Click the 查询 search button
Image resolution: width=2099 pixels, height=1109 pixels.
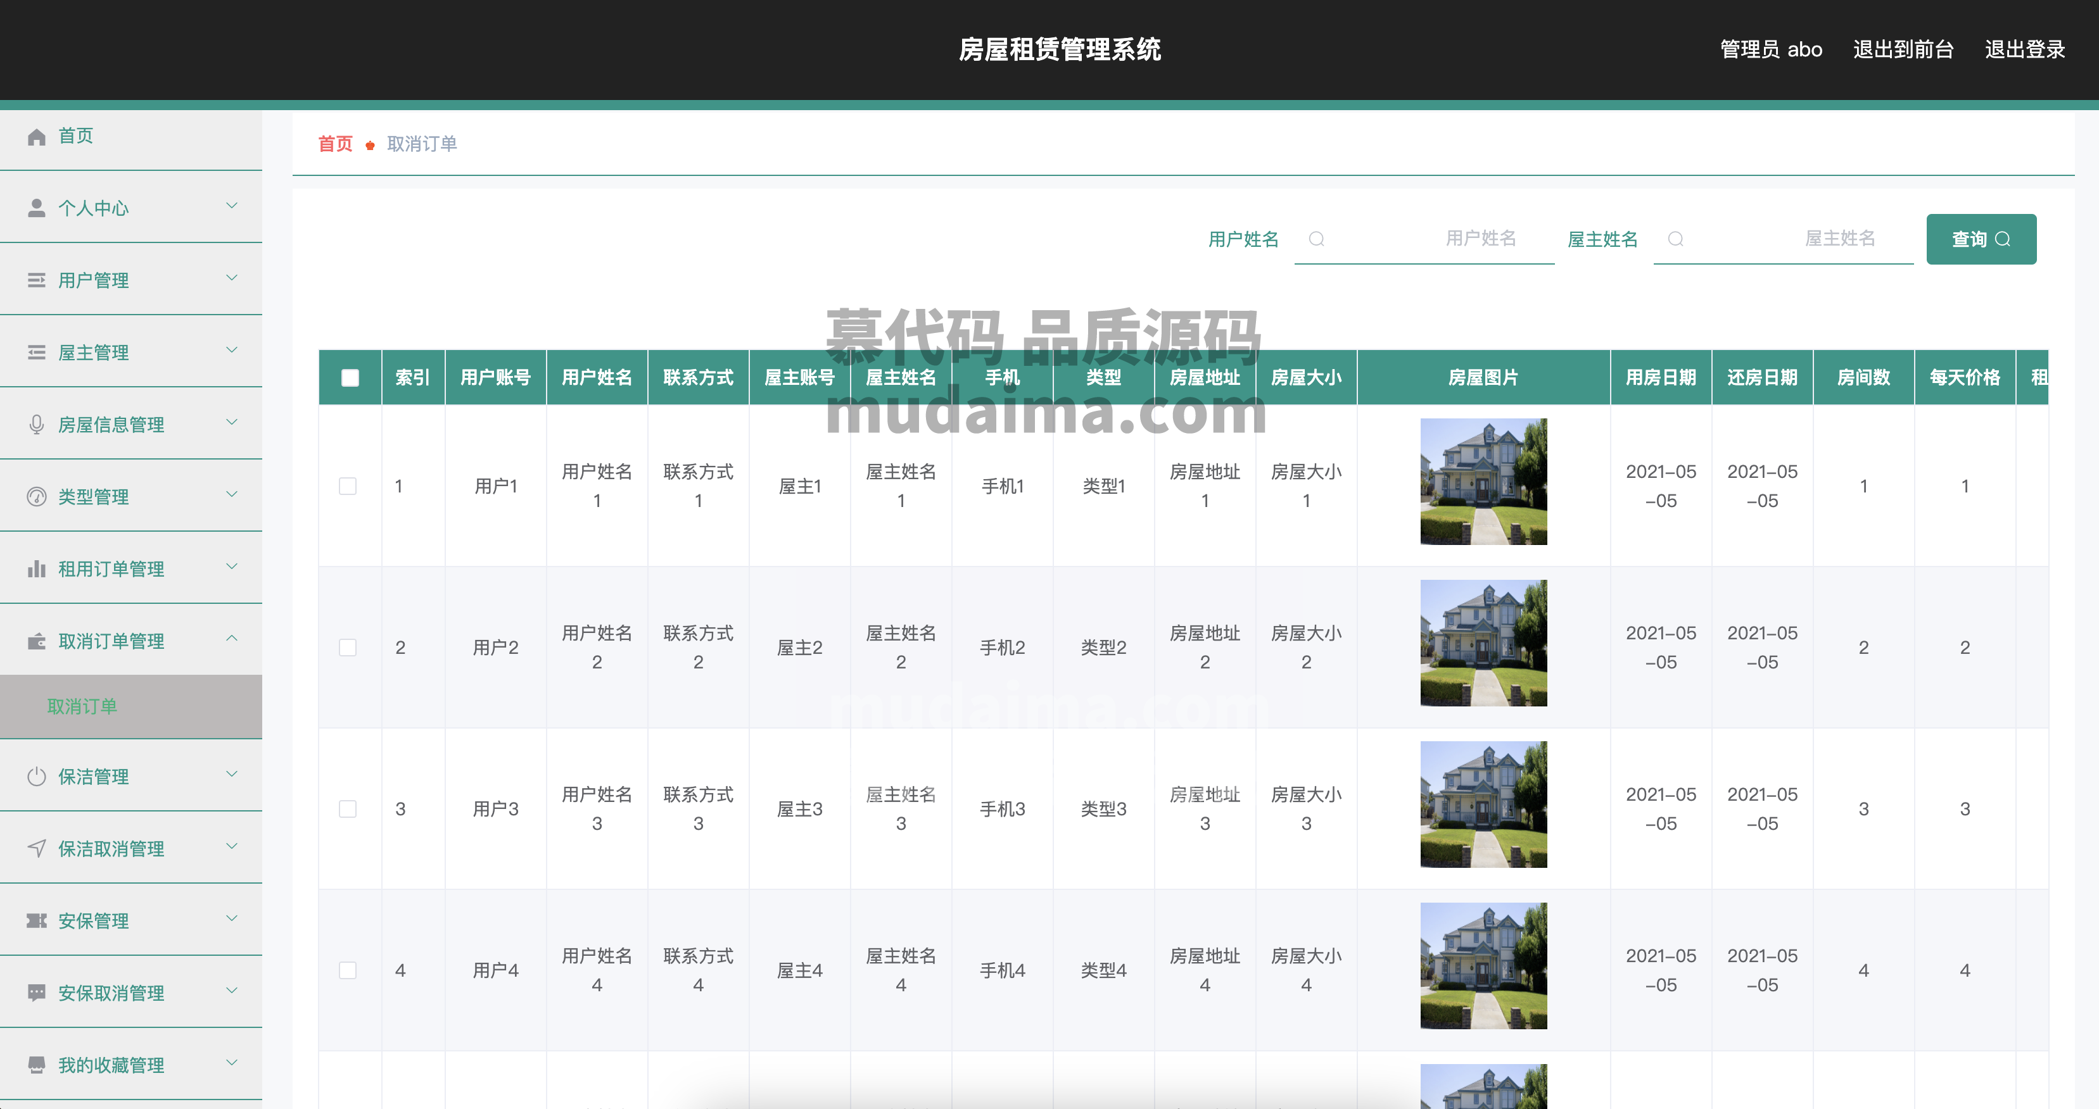point(1981,239)
